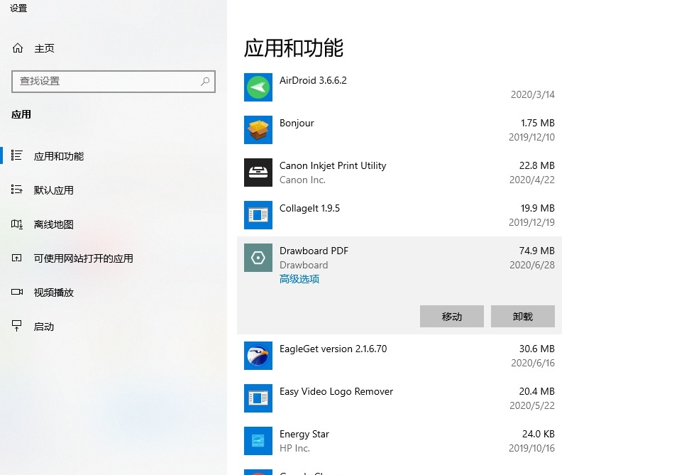Select EagleGet version 2.1.6.70 name
This screenshot has height=475, width=684.
coord(333,349)
